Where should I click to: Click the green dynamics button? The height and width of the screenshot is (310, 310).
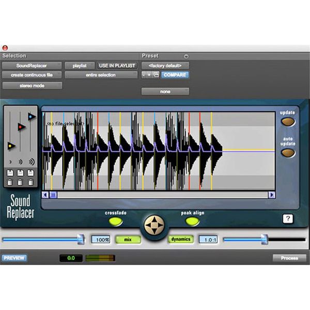pyautogui.click(x=180, y=239)
